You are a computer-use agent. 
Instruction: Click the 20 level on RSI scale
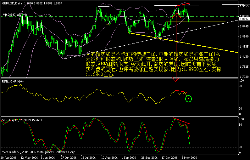point(241,109)
